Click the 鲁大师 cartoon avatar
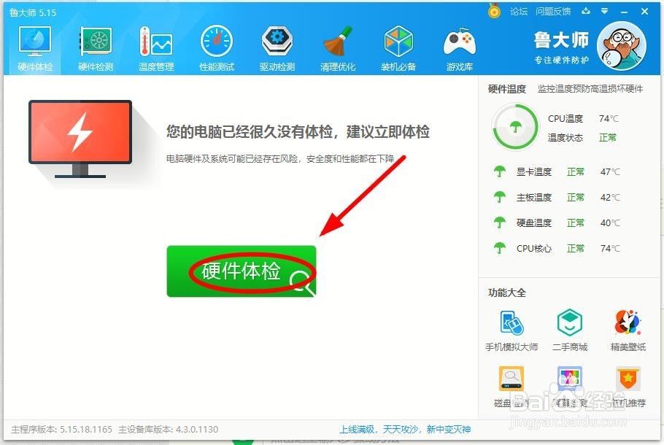The width and height of the screenshot is (664, 445). tap(621, 46)
